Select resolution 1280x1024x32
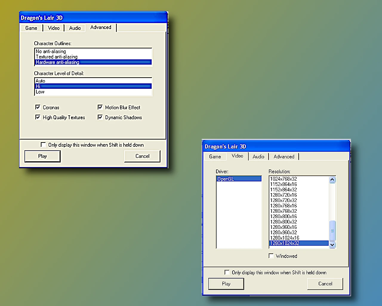Screen dimensions: 382x306 pyautogui.click(x=299, y=243)
